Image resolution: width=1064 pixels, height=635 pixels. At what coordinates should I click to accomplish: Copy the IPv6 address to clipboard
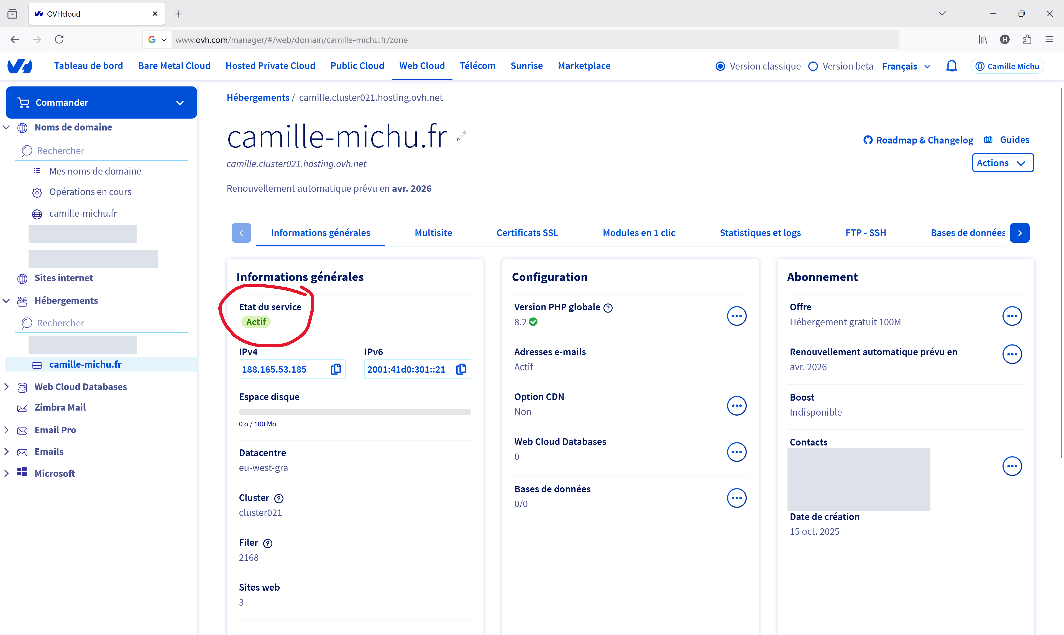click(461, 369)
